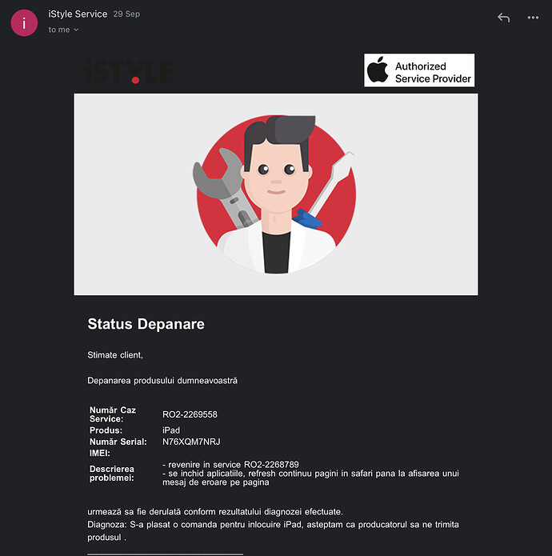
Task: Click the iStyle Service sender name
Action: click(x=78, y=14)
